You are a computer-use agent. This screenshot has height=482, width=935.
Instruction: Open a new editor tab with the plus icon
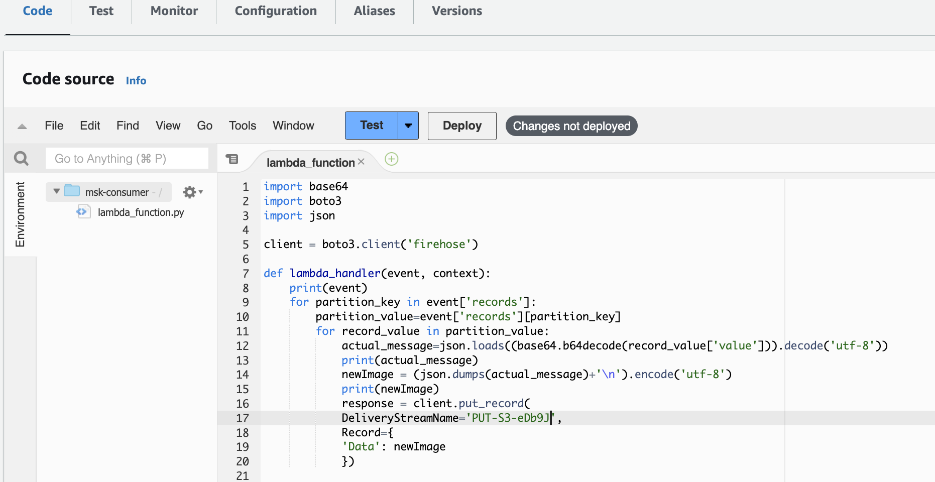[391, 159]
